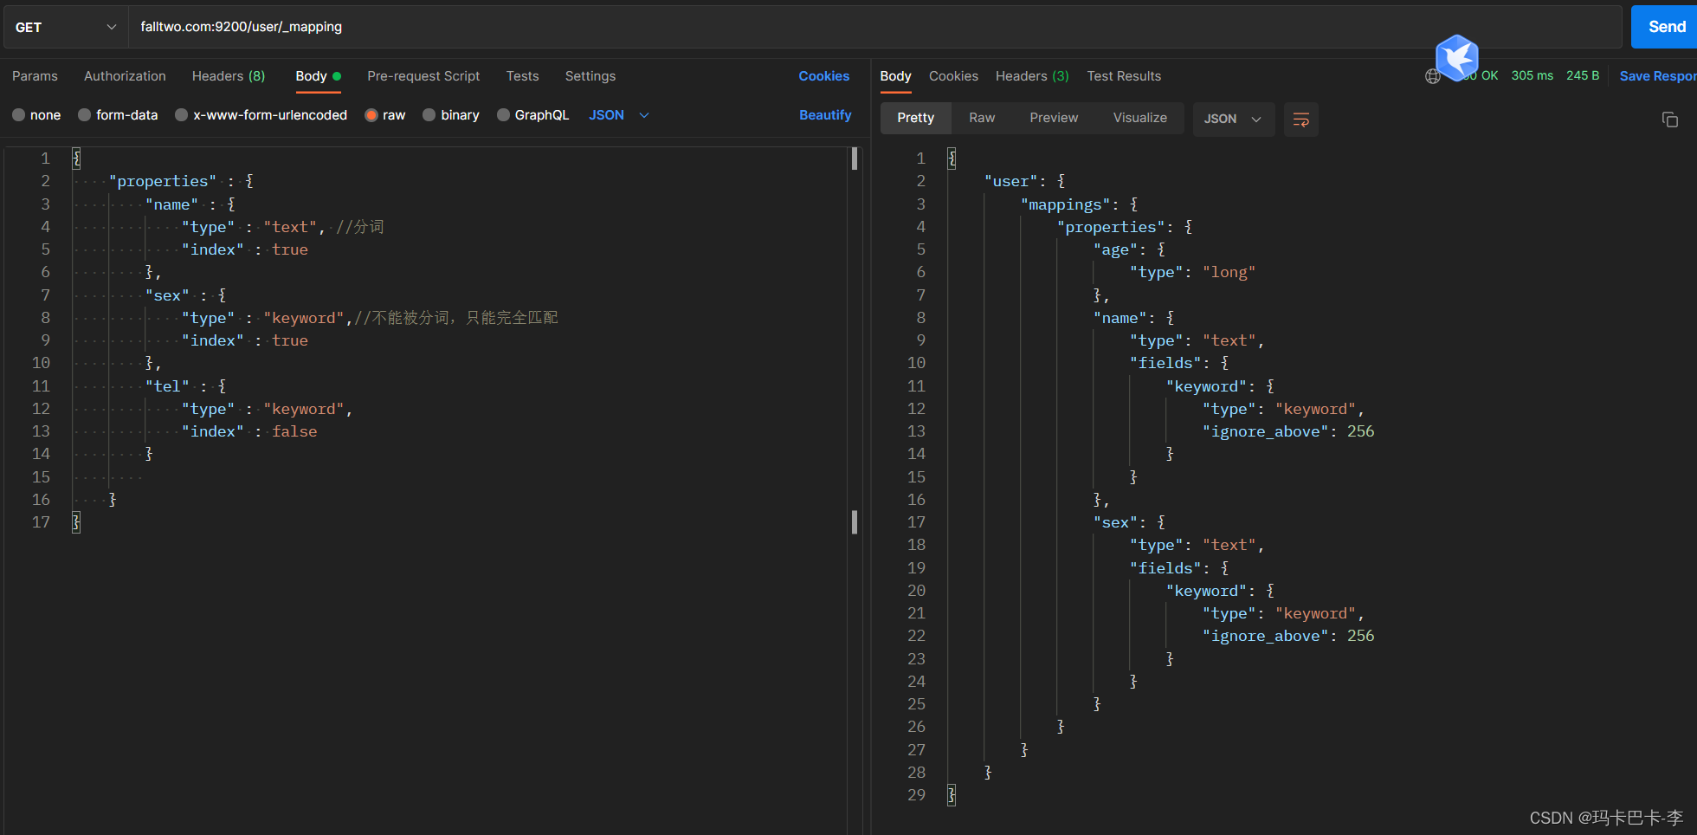Open the Params tab
Screen dimensions: 1697x835
(35, 76)
